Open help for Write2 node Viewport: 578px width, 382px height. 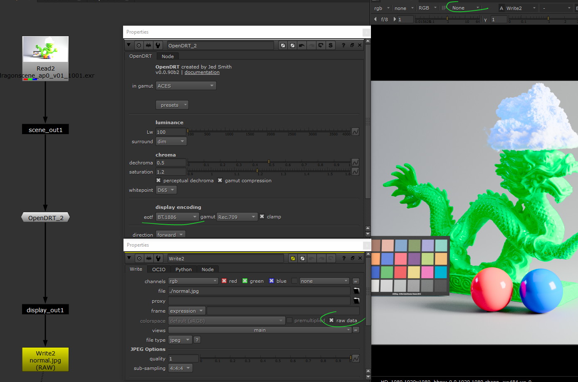point(344,258)
